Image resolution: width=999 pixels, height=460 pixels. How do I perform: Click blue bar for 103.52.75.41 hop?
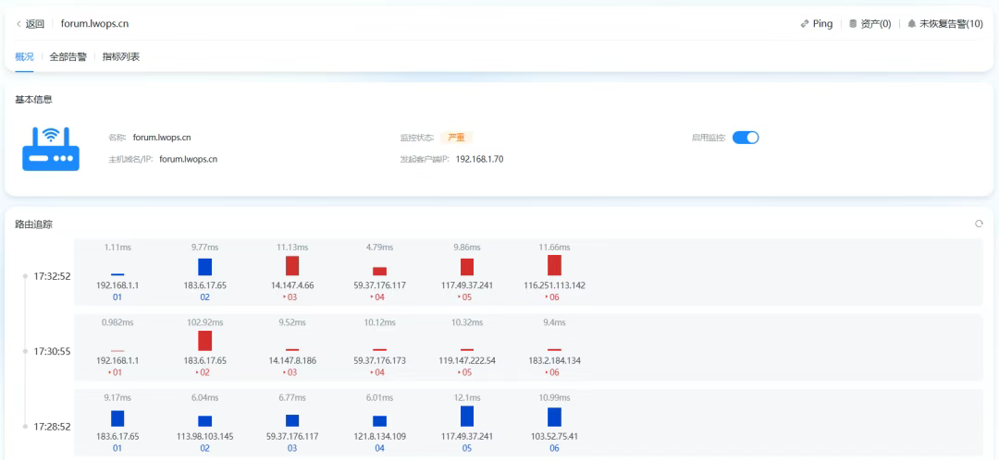[554, 417]
